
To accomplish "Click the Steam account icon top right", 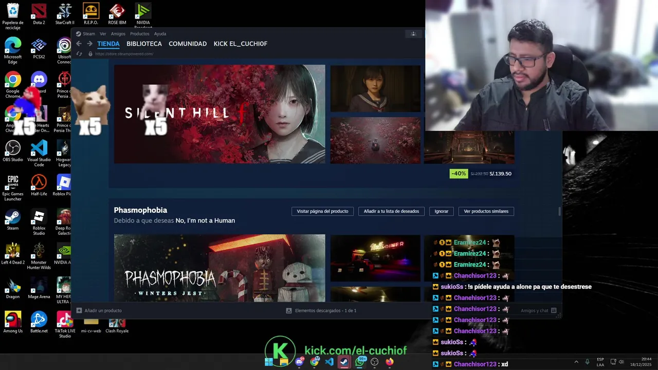I will click(413, 34).
